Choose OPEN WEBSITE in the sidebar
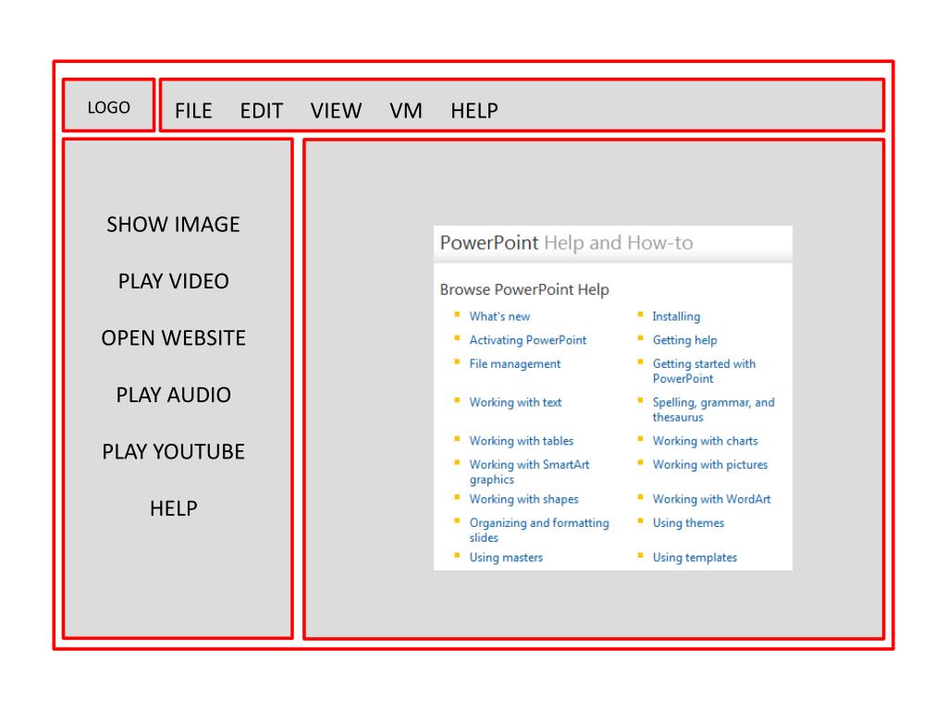Screen dimensions: 947x710 tap(173, 338)
